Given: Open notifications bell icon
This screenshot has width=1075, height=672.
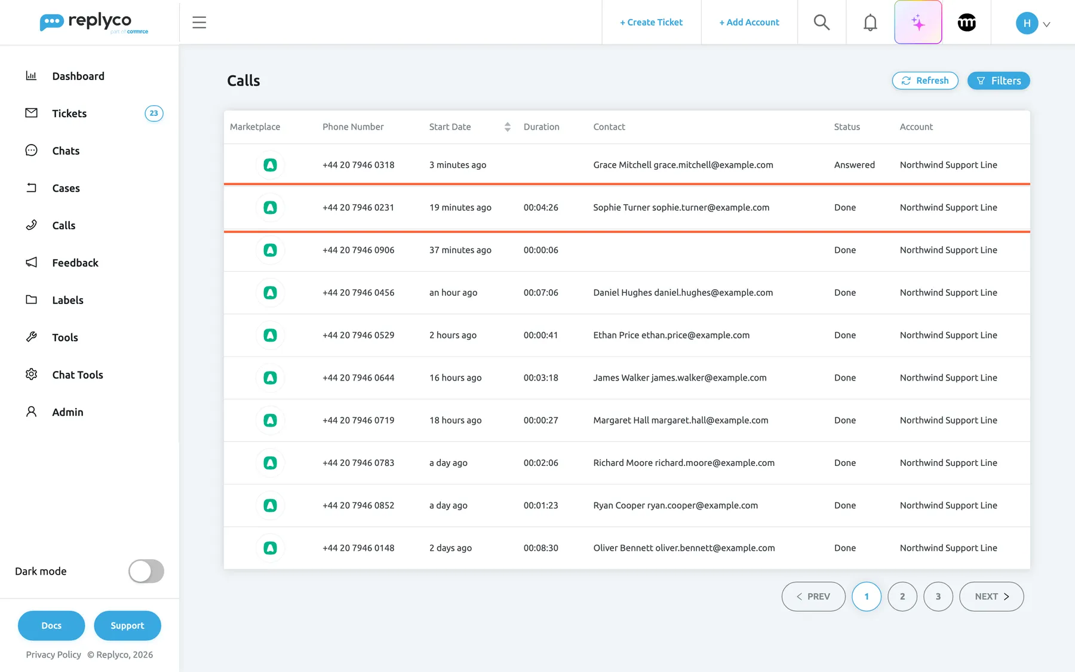Looking at the screenshot, I should [870, 23].
